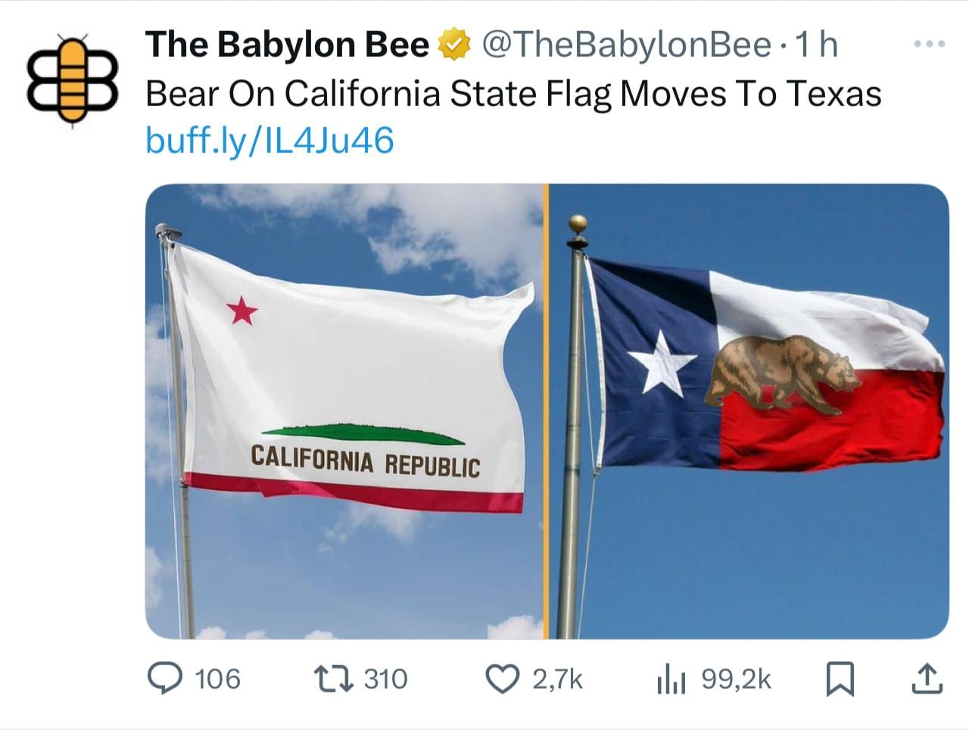Share the tweet via upload icon
This screenshot has width=969, height=731.
927,678
